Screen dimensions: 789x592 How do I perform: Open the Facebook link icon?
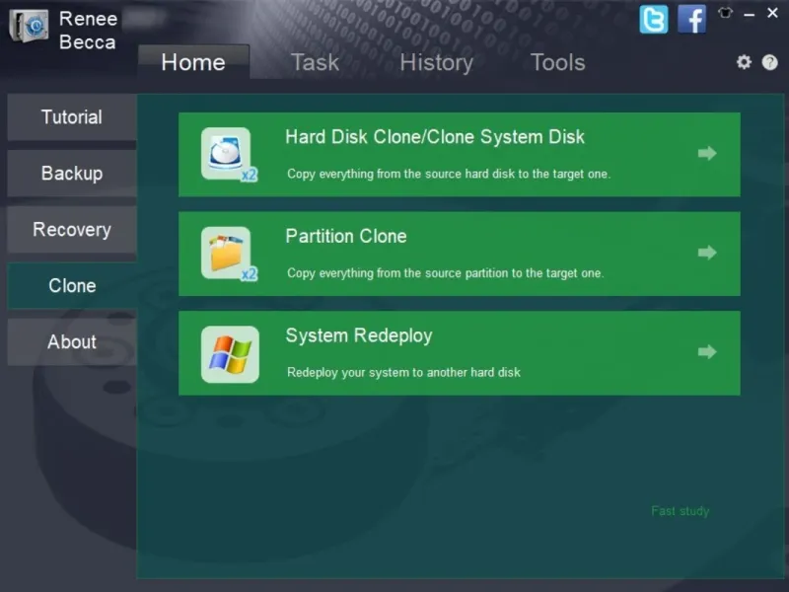692,20
